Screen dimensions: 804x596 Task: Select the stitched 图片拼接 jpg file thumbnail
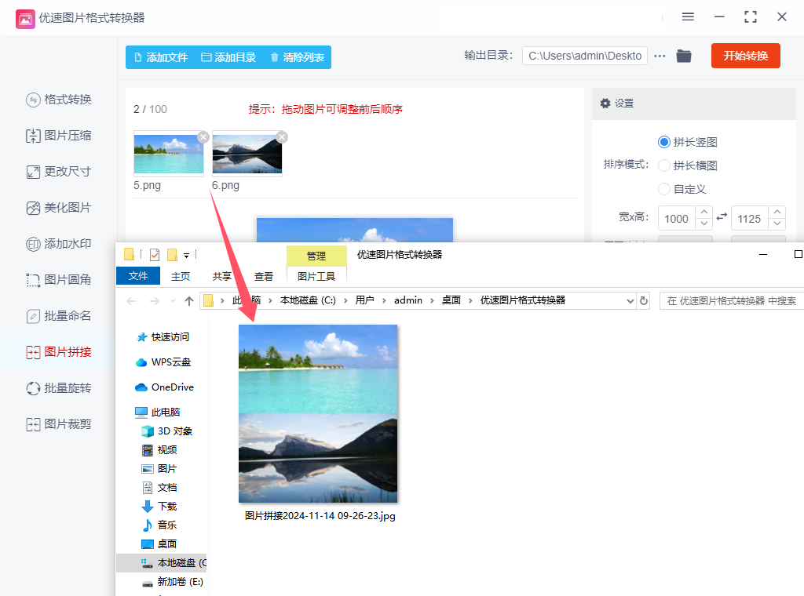point(318,414)
